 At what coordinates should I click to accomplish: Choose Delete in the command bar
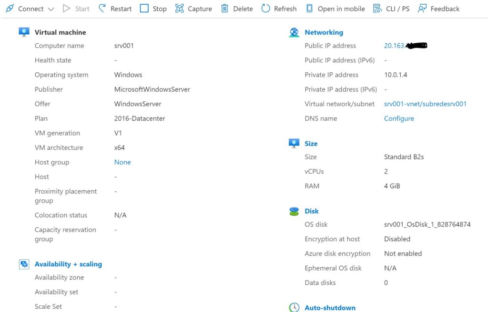(x=243, y=9)
